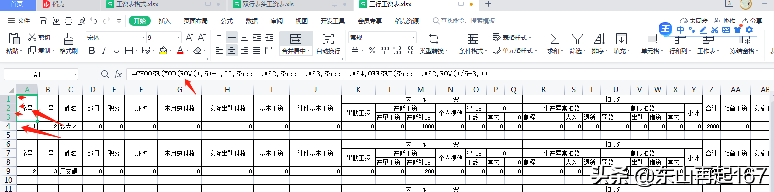Switch to 视图 View tab
The image size is (774, 192).
tap(302, 21)
